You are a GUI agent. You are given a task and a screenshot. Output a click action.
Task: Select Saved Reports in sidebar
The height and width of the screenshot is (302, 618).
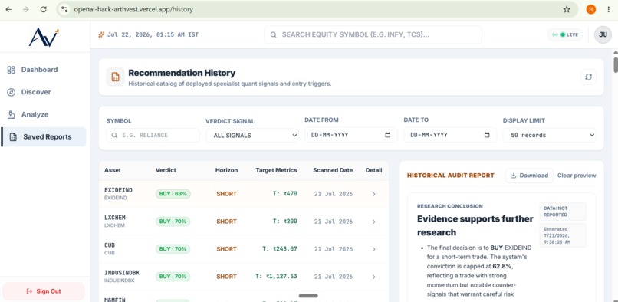(44, 137)
